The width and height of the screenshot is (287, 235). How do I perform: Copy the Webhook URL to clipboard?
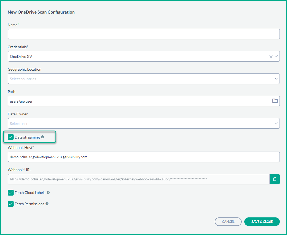pyautogui.click(x=274, y=179)
